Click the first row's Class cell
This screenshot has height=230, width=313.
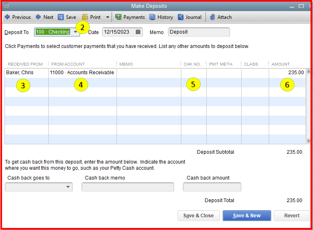[255, 73]
